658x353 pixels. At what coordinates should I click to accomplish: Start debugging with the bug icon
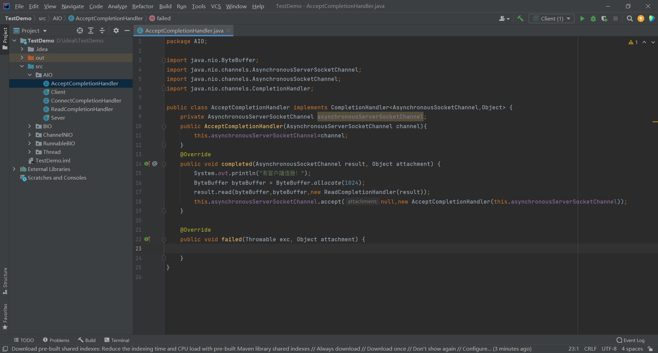pyautogui.click(x=593, y=19)
